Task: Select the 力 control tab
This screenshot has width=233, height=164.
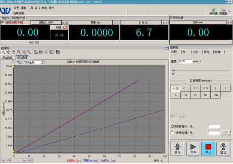Action: pos(183,52)
